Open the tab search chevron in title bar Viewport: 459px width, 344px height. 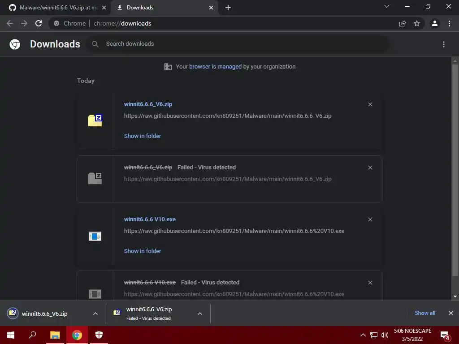pyautogui.click(x=387, y=6)
